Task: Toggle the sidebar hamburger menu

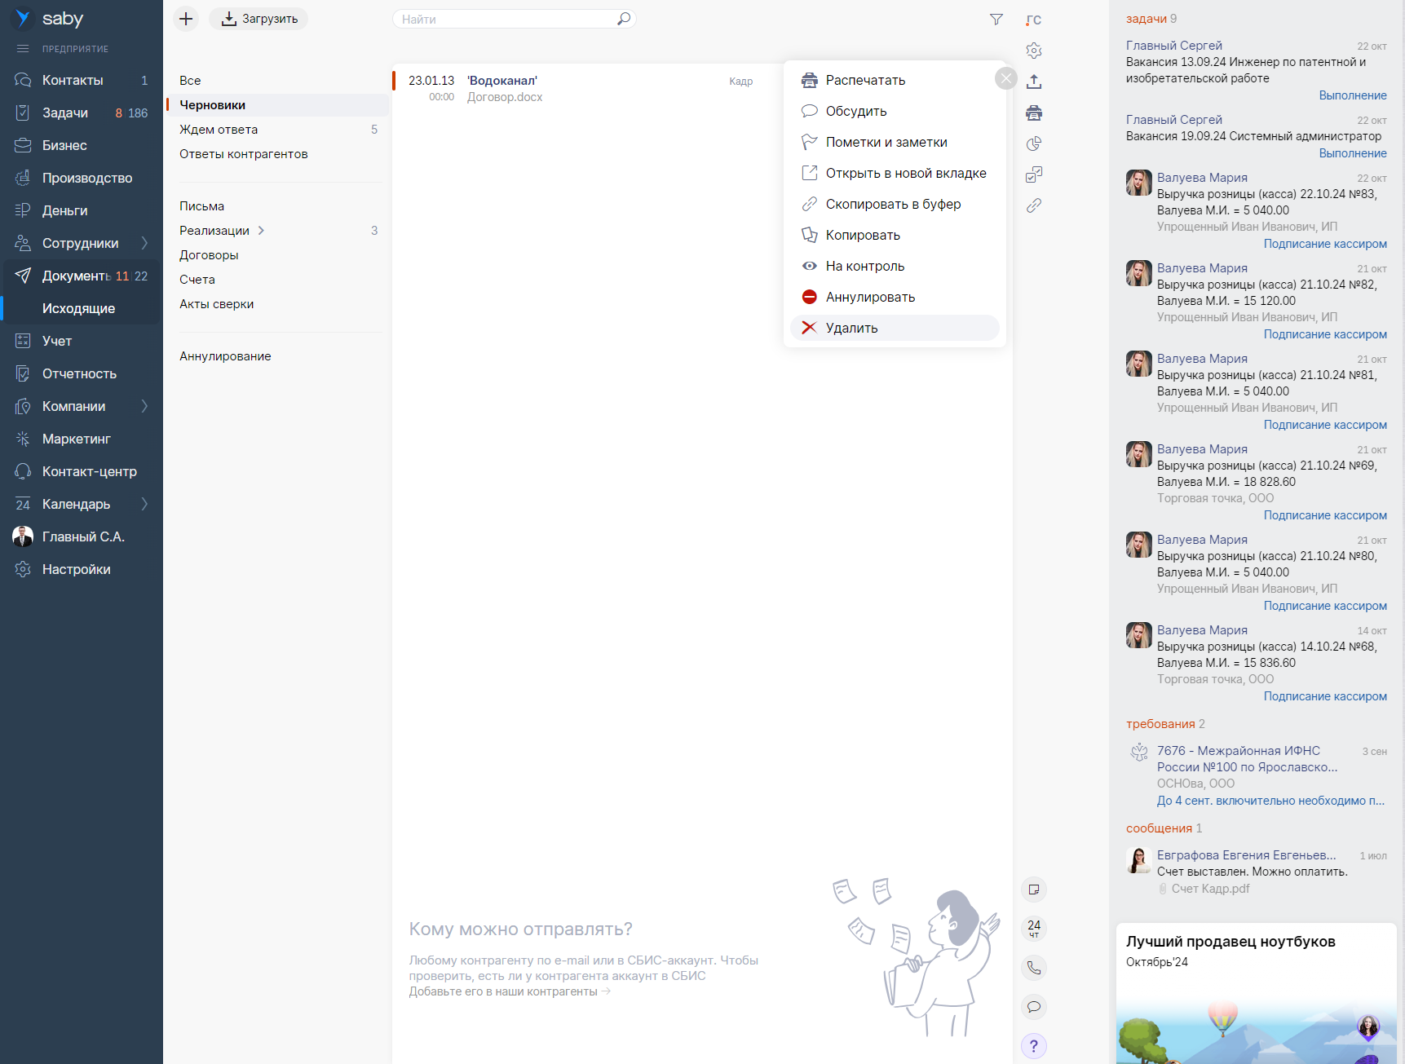Action: click(x=23, y=49)
